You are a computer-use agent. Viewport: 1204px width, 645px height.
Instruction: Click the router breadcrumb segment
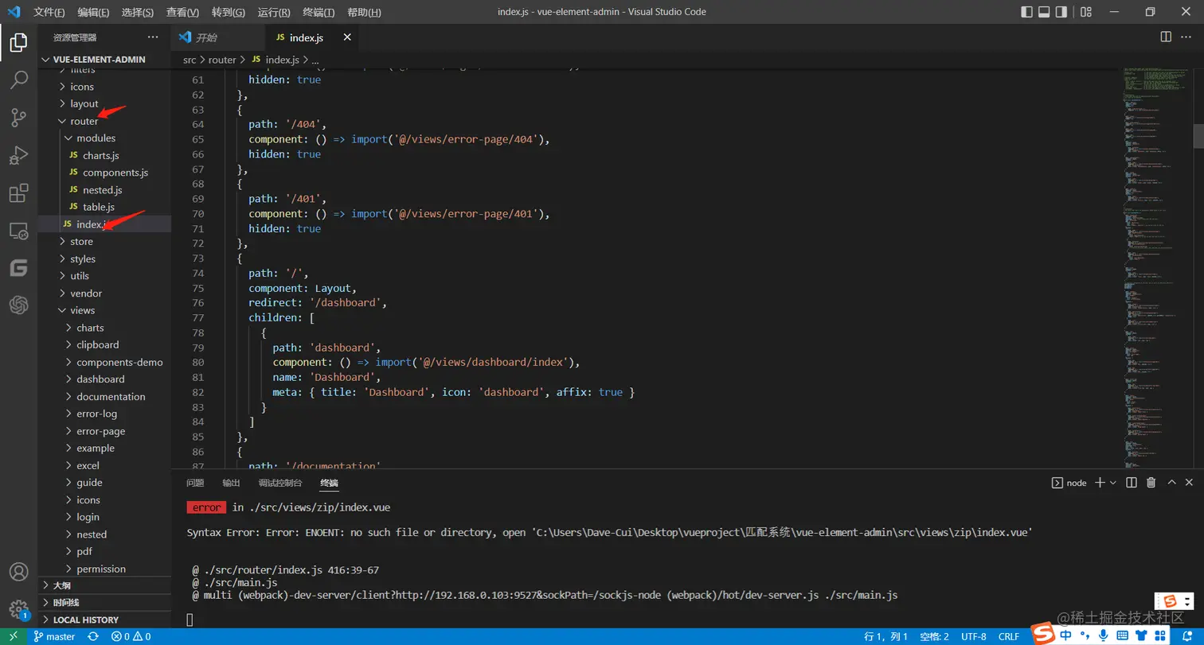(x=222, y=60)
